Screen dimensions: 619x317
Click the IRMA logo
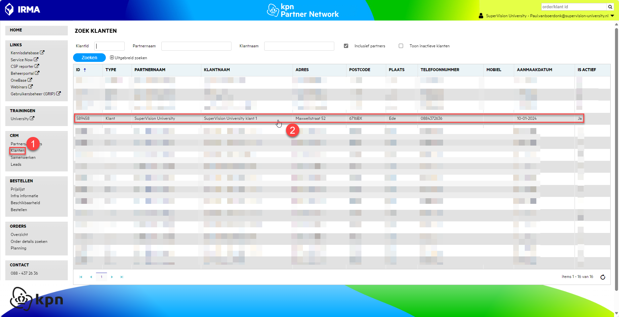coord(22,9)
